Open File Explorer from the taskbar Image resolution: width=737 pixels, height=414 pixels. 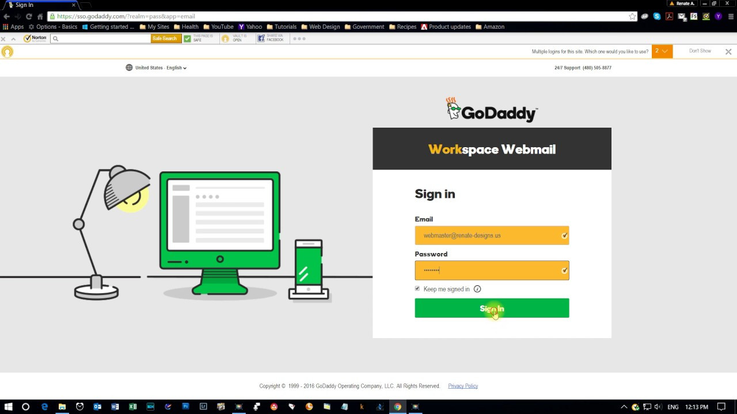(62, 407)
